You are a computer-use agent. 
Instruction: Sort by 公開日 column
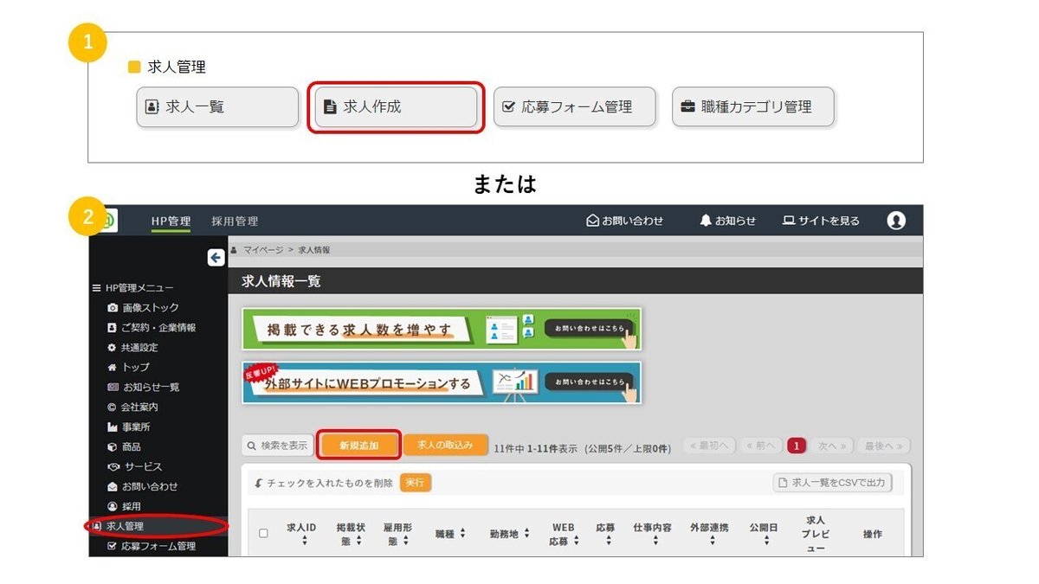pyautogui.click(x=765, y=534)
